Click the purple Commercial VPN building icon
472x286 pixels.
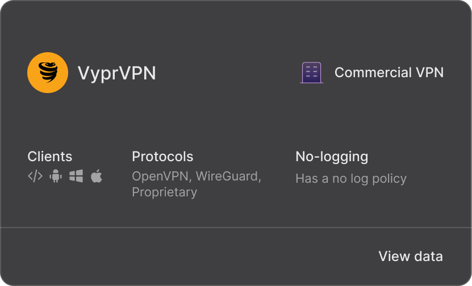[312, 73]
